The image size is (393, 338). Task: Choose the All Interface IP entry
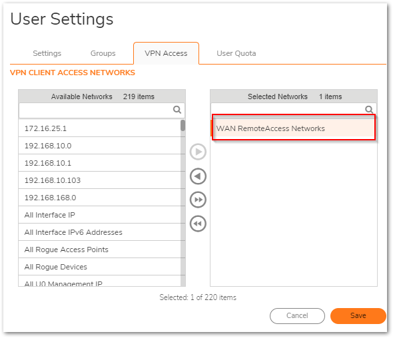[99, 215]
